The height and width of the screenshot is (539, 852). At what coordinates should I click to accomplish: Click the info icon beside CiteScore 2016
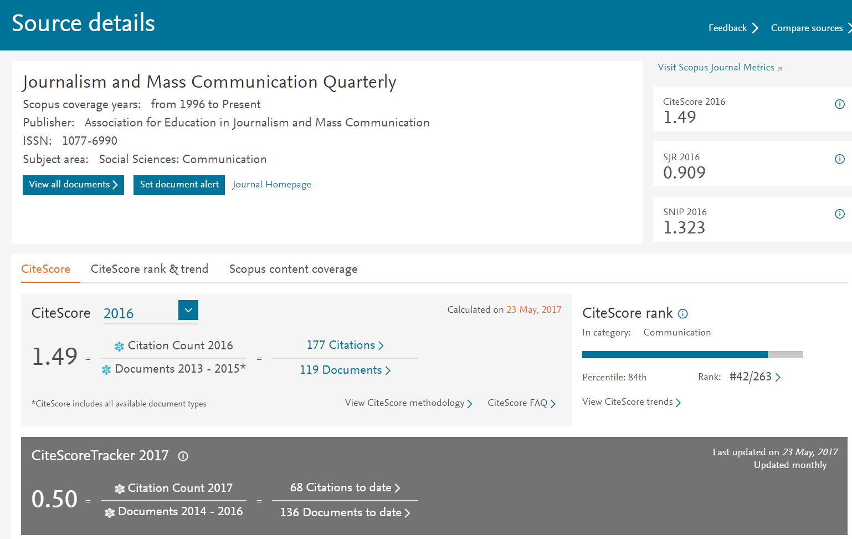(x=839, y=104)
